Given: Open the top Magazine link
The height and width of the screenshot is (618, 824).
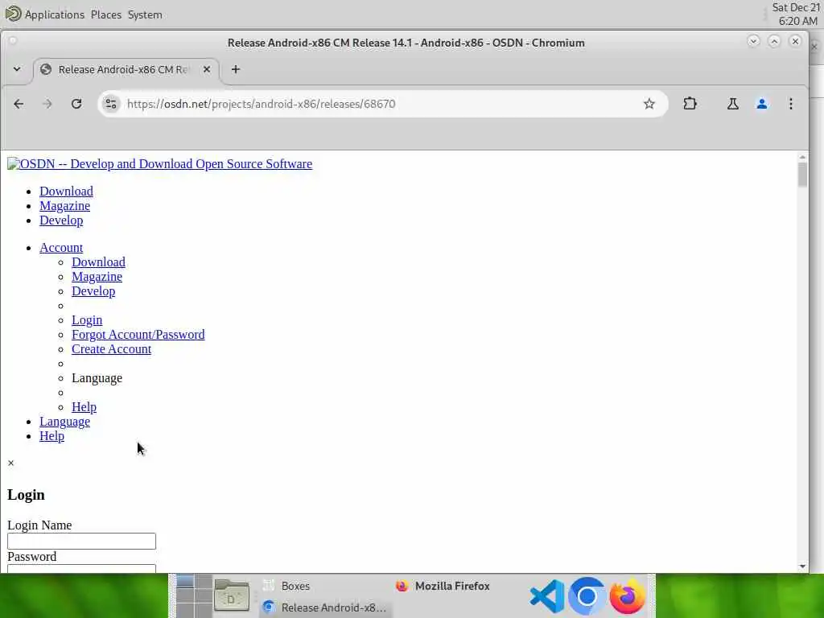Looking at the screenshot, I should click(64, 206).
